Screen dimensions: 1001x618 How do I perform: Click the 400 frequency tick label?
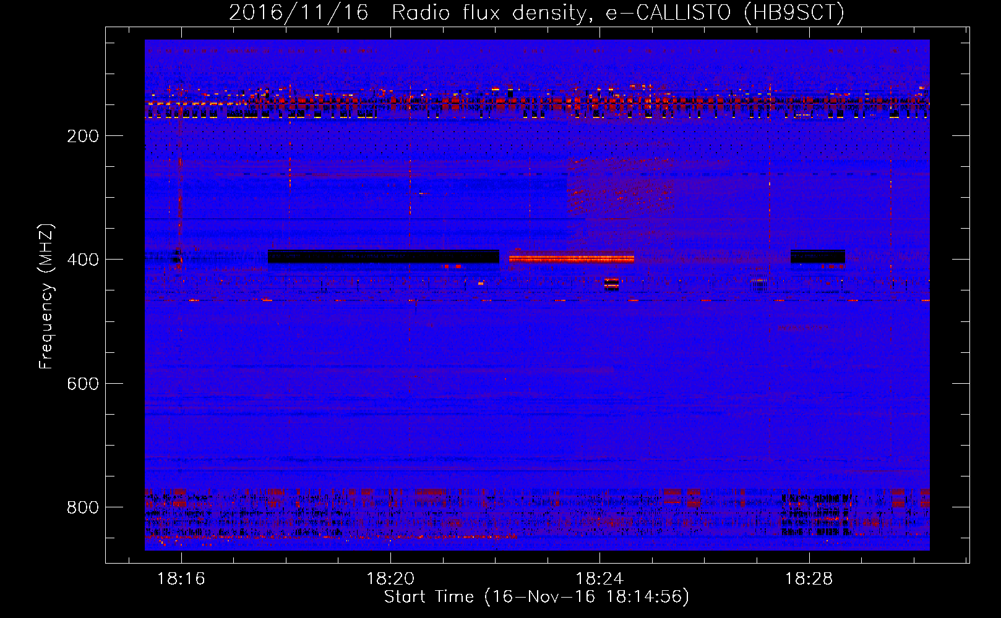[x=83, y=260]
